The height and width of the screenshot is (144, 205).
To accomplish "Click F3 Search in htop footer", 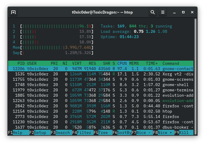I will click(x=61, y=132).
